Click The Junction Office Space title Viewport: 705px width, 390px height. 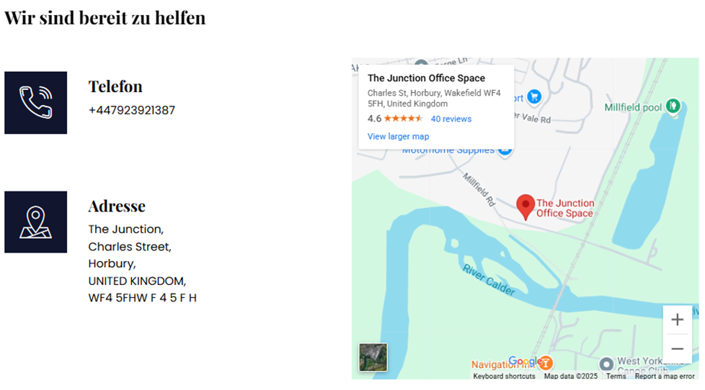click(426, 78)
